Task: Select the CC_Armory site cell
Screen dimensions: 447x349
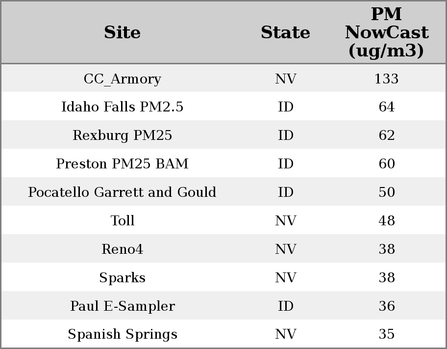Action: point(123,79)
